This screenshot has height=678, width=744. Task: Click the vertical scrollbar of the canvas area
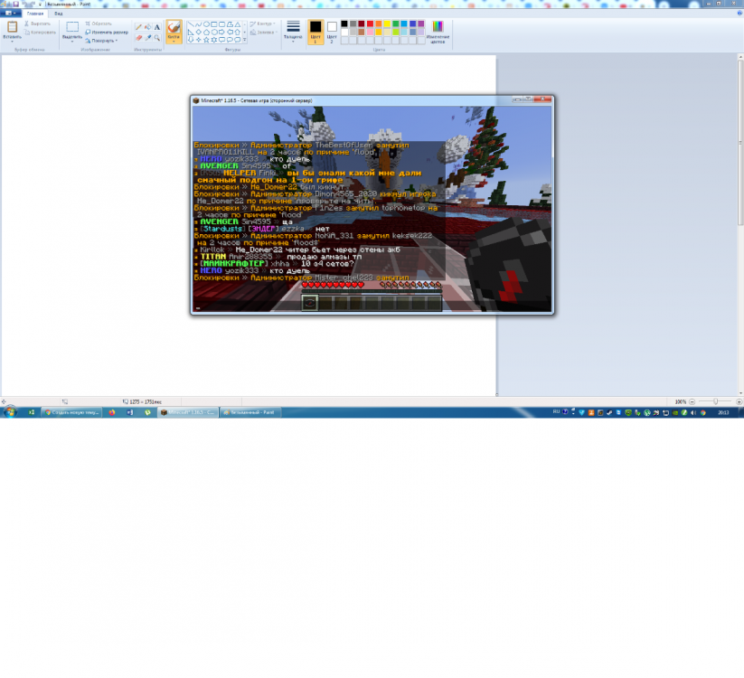pos(740,224)
